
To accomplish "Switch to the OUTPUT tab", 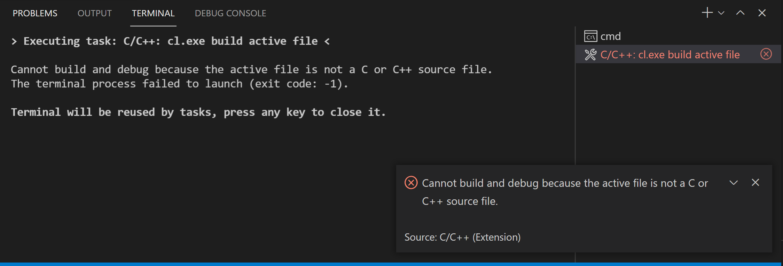I will (x=95, y=13).
